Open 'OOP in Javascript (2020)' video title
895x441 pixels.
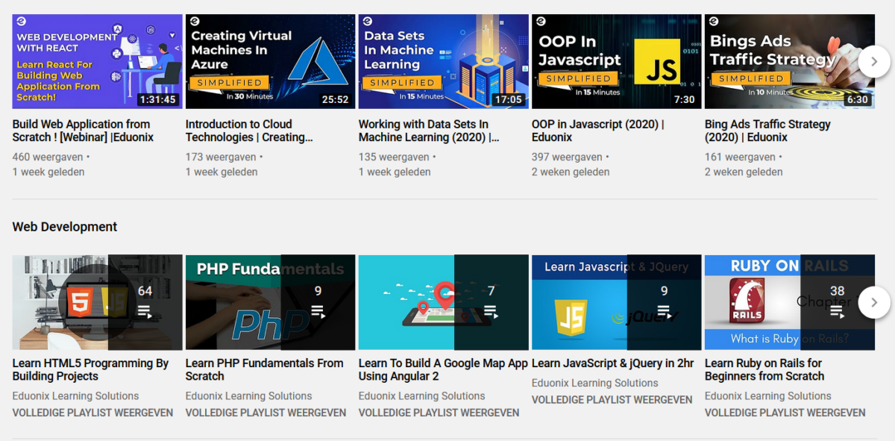(x=598, y=131)
